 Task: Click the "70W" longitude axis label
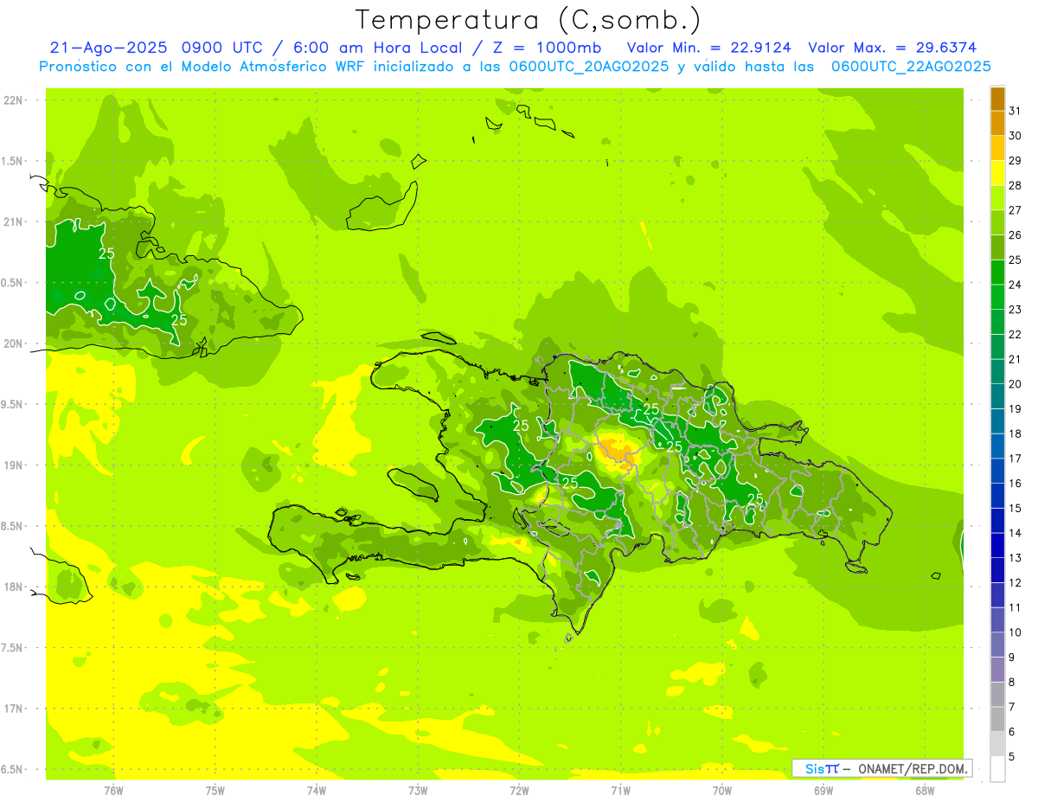(x=722, y=790)
